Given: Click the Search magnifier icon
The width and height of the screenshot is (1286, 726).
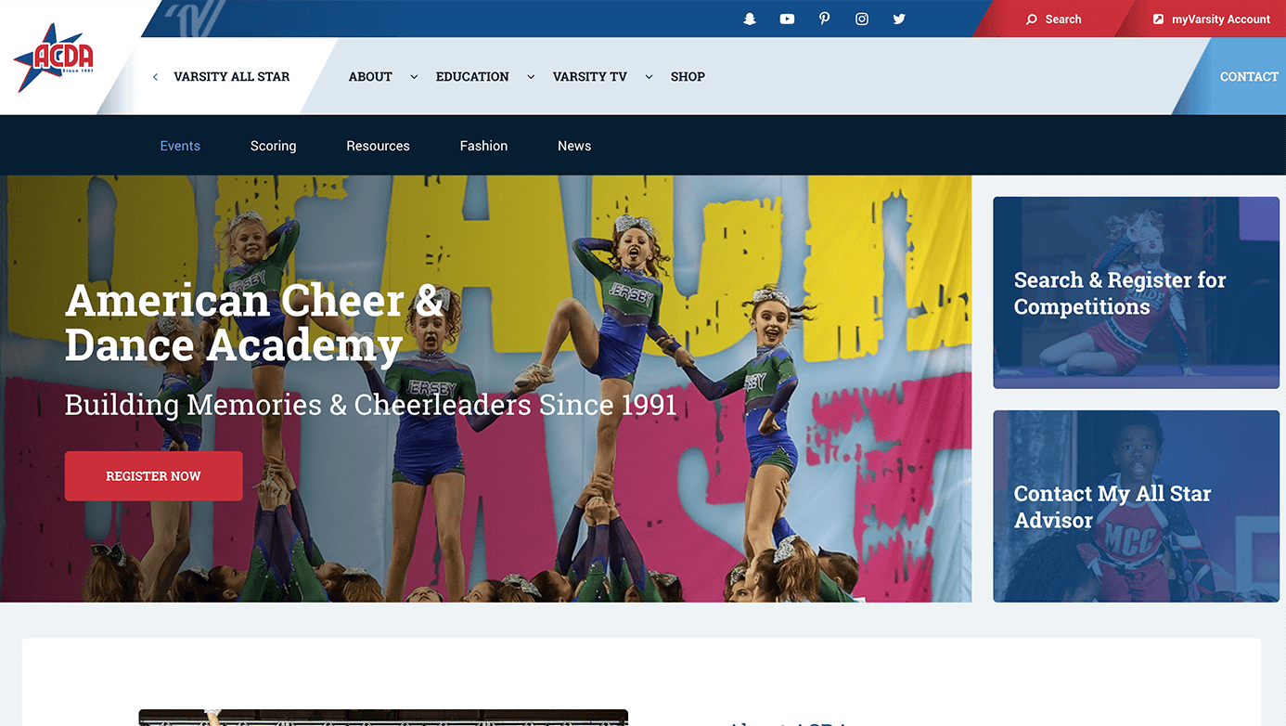Looking at the screenshot, I should pyautogui.click(x=1031, y=19).
